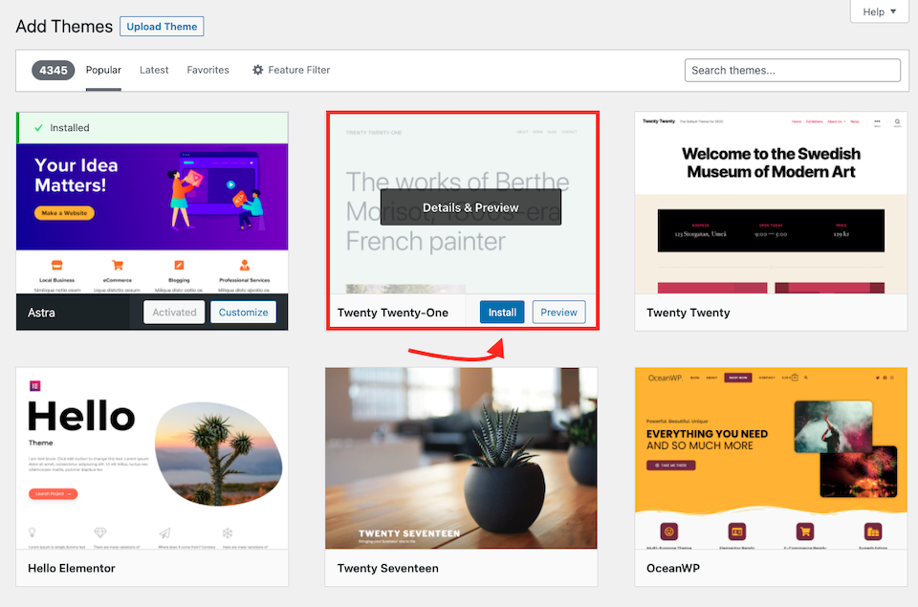Open the Twenty Seventeen theme thumbnail

point(461,458)
